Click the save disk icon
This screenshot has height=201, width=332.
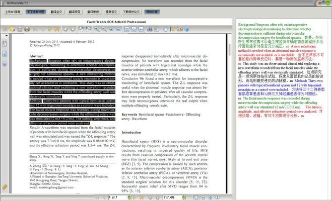[20, 30]
